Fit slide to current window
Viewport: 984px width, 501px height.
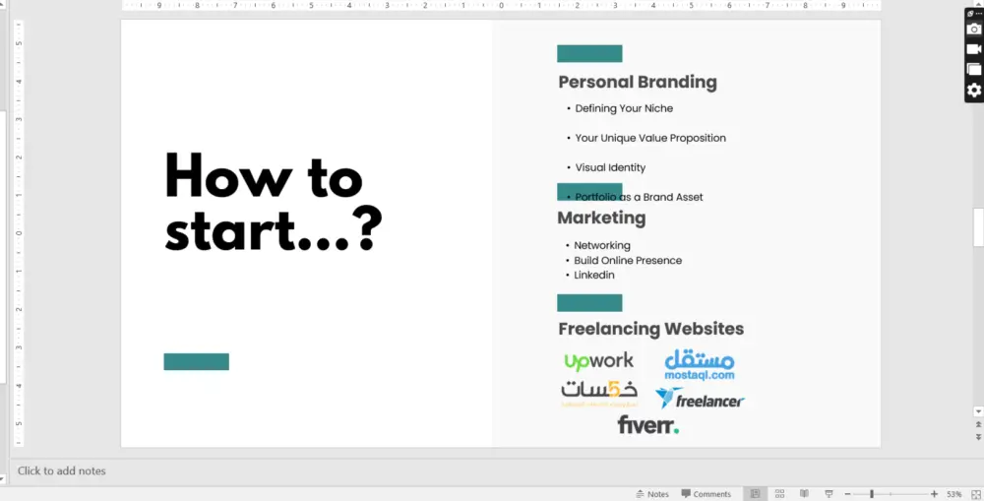[976, 494]
